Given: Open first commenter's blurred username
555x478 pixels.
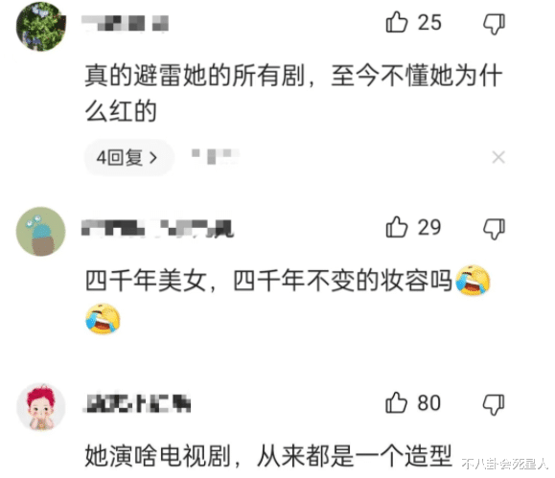Looking at the screenshot, I should coord(125,23).
